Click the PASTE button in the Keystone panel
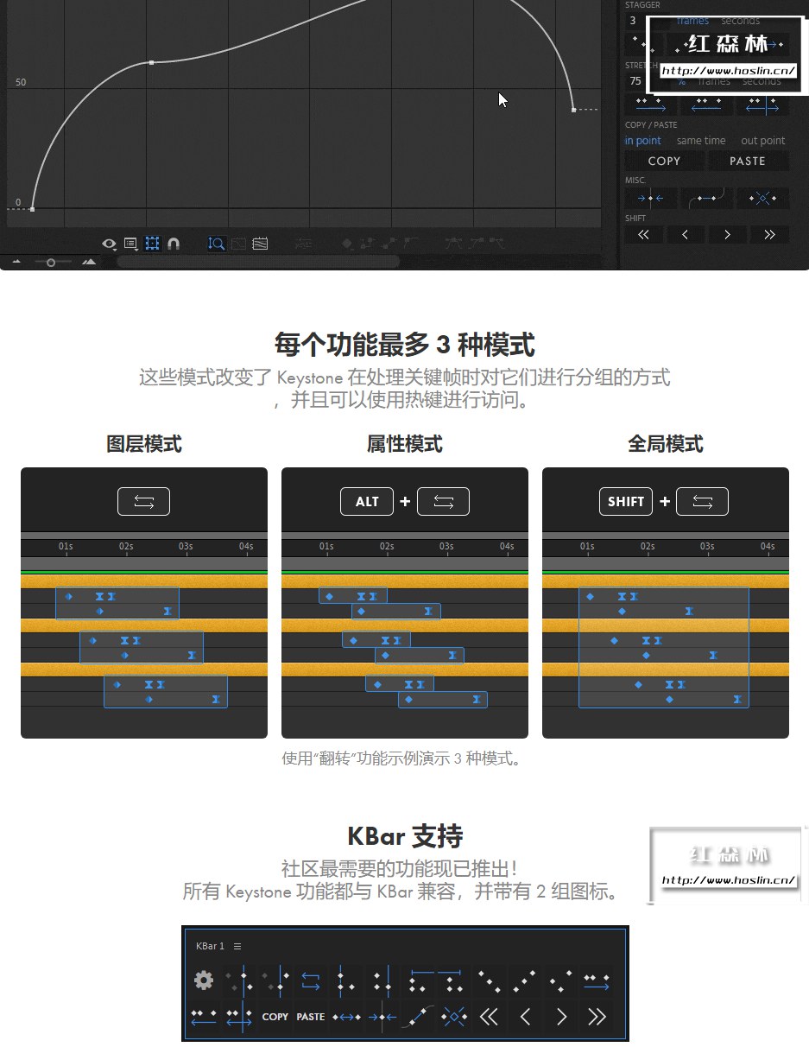 point(748,161)
